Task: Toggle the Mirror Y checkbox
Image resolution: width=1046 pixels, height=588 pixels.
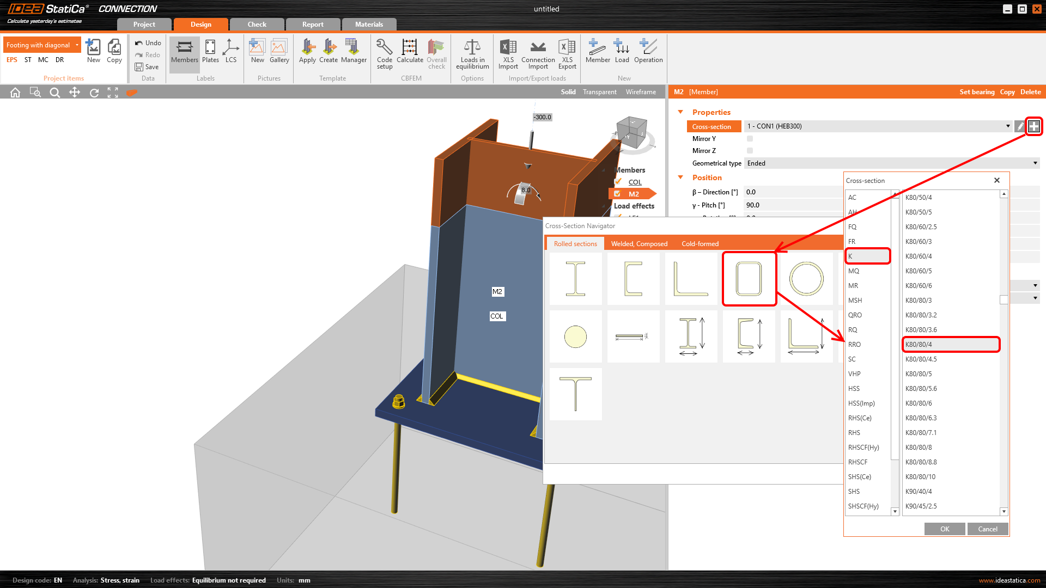Action: [x=750, y=139]
